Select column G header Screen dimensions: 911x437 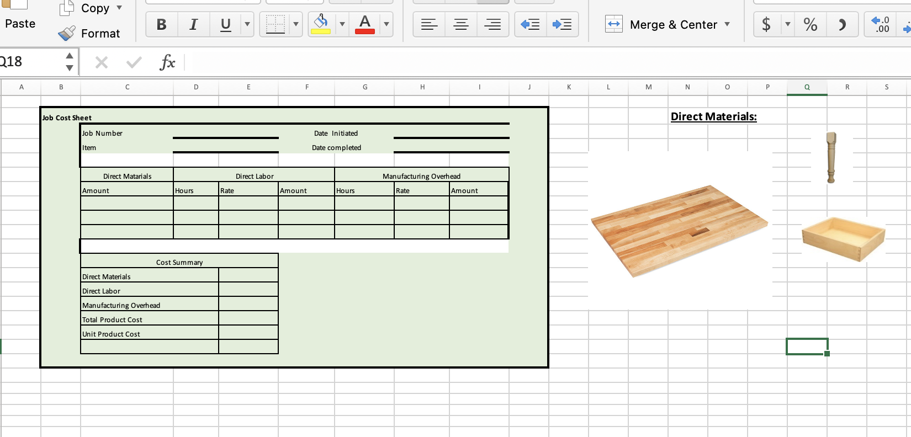point(364,87)
